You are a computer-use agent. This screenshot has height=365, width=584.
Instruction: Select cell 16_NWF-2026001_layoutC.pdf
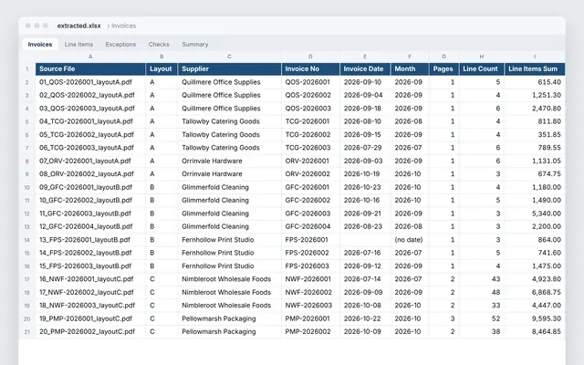[x=90, y=279]
